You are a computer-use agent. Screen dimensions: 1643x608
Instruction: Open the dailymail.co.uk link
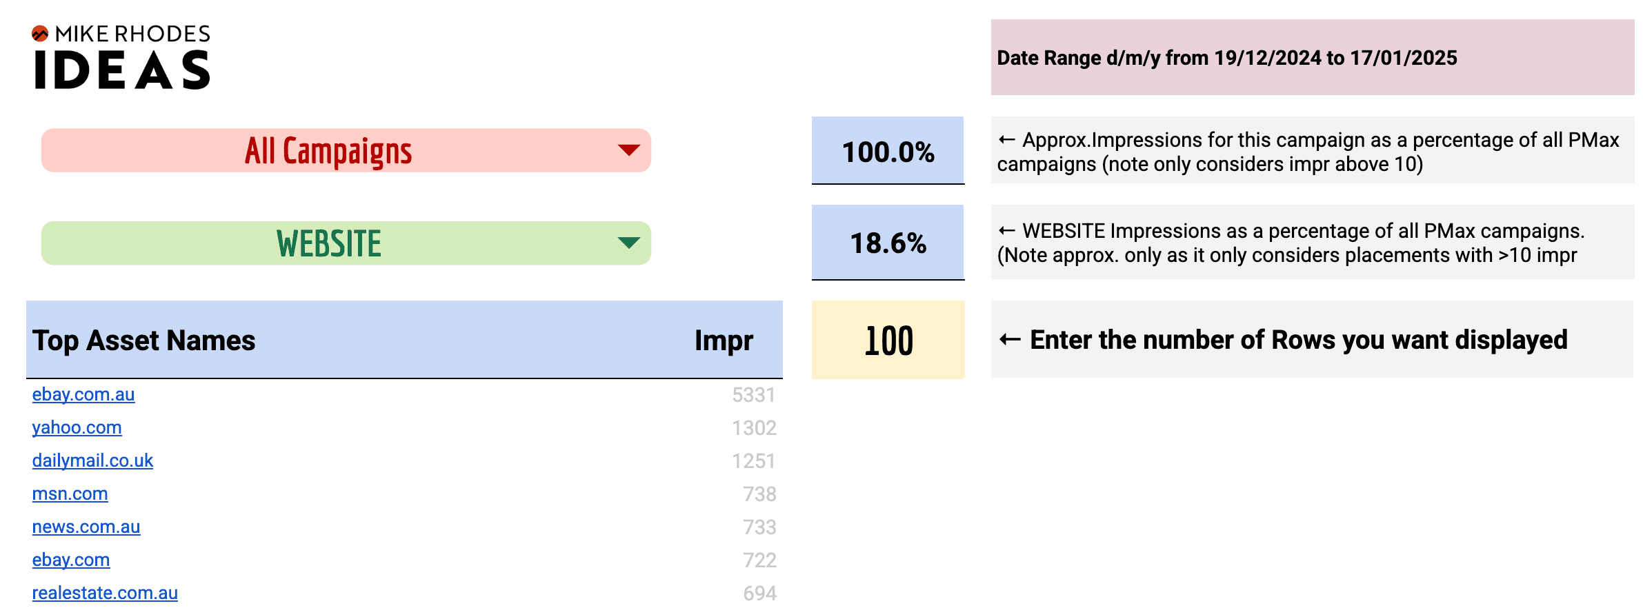coord(93,460)
